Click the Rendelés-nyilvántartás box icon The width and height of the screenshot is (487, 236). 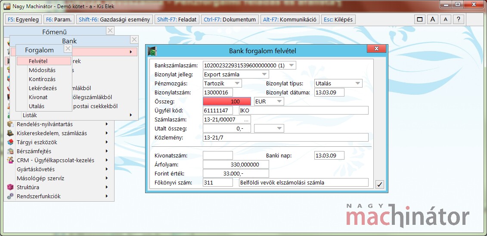tap(11, 124)
